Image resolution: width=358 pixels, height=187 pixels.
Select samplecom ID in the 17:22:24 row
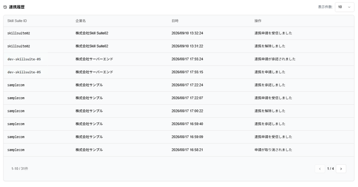click(x=16, y=85)
